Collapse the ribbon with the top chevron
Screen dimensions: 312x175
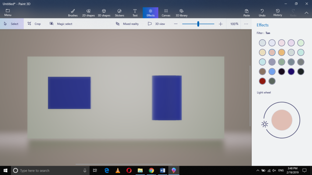(x=306, y=13)
